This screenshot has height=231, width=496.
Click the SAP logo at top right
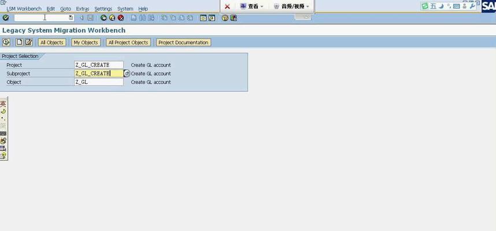[488, 6]
